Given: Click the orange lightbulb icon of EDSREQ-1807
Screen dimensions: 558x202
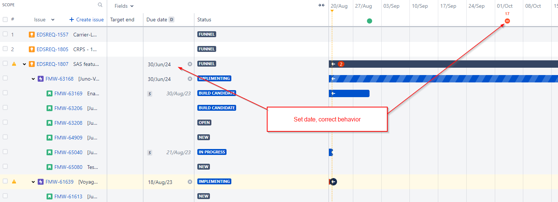Looking at the screenshot, I should (32, 64).
